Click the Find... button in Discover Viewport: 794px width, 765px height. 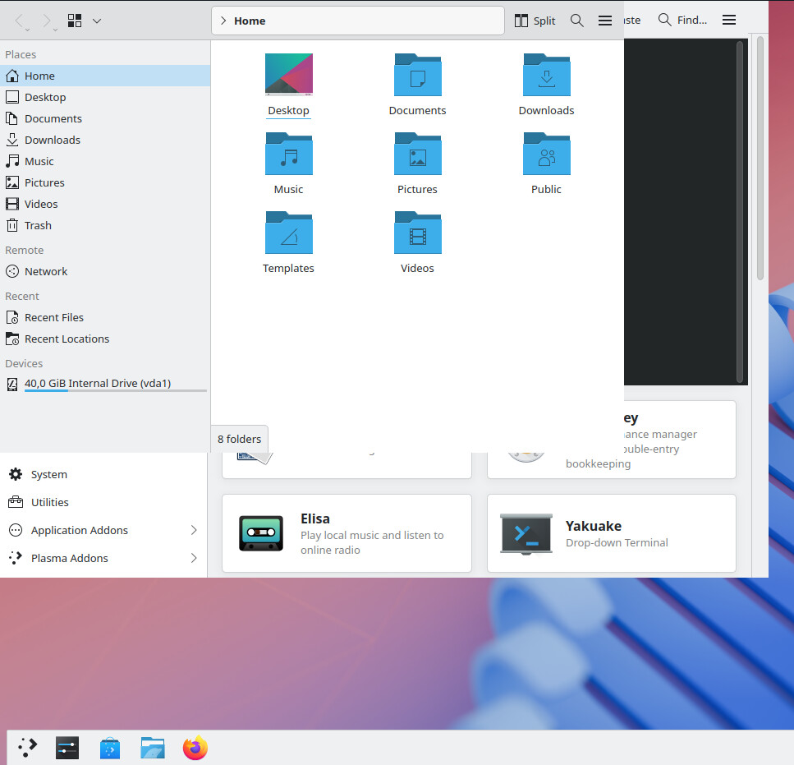coord(682,20)
